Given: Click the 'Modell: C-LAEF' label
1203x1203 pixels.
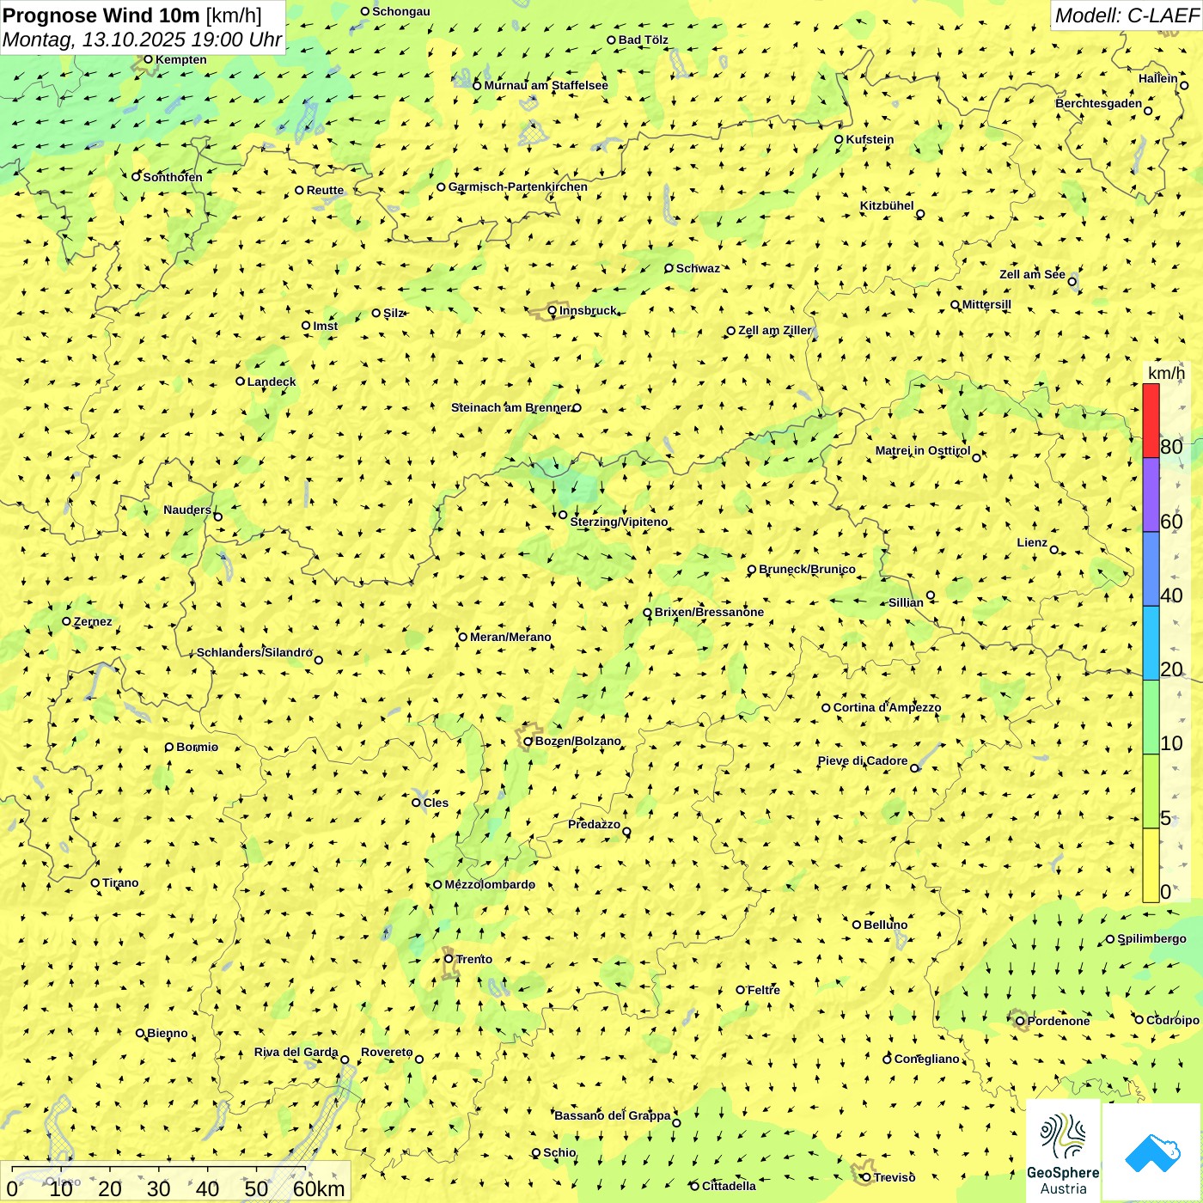Looking at the screenshot, I should click(1127, 15).
